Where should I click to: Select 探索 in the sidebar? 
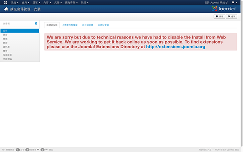(20, 43)
